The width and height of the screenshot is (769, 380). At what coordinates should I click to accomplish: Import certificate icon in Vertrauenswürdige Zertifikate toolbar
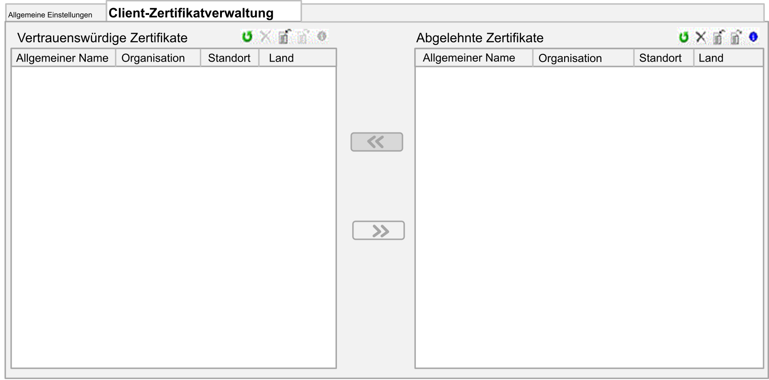point(284,37)
